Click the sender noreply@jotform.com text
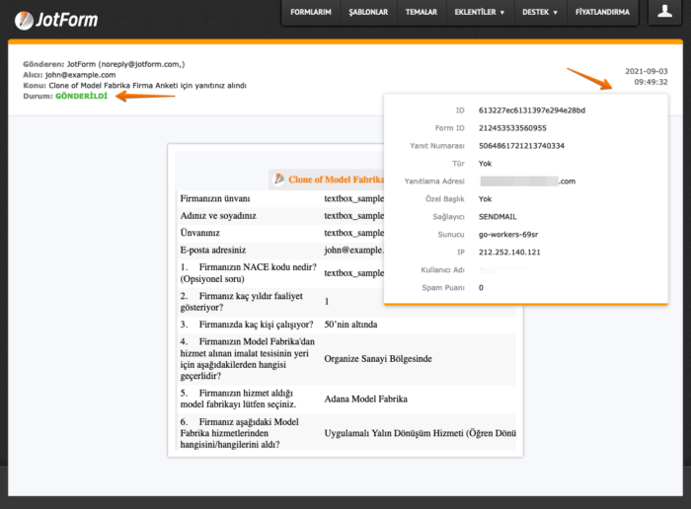The height and width of the screenshot is (509, 691). (x=140, y=64)
